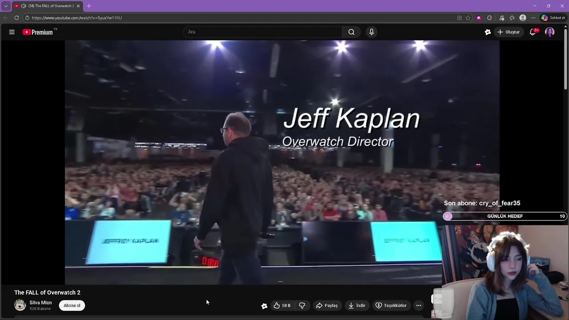Viewport: 569px width, 320px height.
Task: Open the notifications bell
Action: pos(533,32)
